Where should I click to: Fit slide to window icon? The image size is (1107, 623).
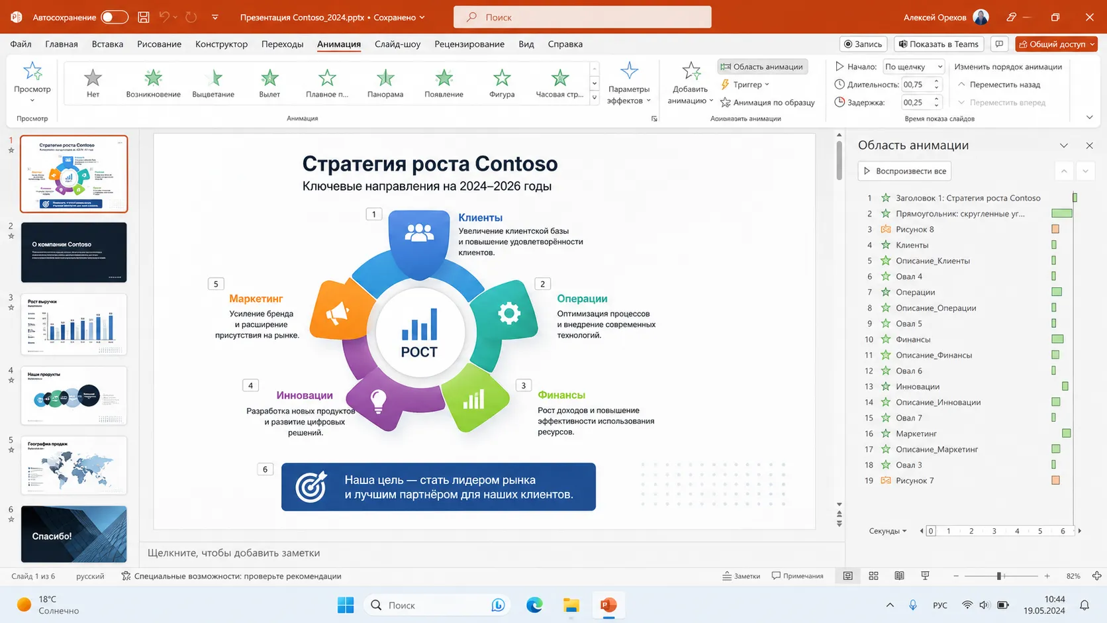(1097, 576)
